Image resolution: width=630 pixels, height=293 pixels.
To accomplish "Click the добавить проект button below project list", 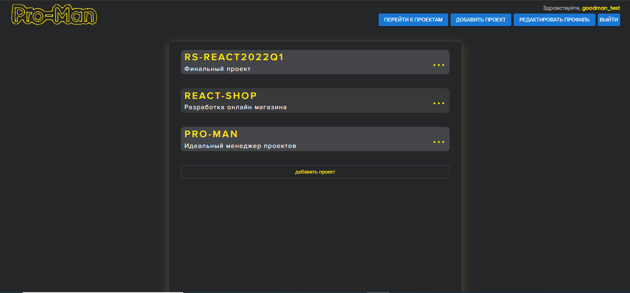I will point(315,171).
